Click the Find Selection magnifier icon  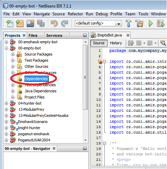click(x=163, y=43)
